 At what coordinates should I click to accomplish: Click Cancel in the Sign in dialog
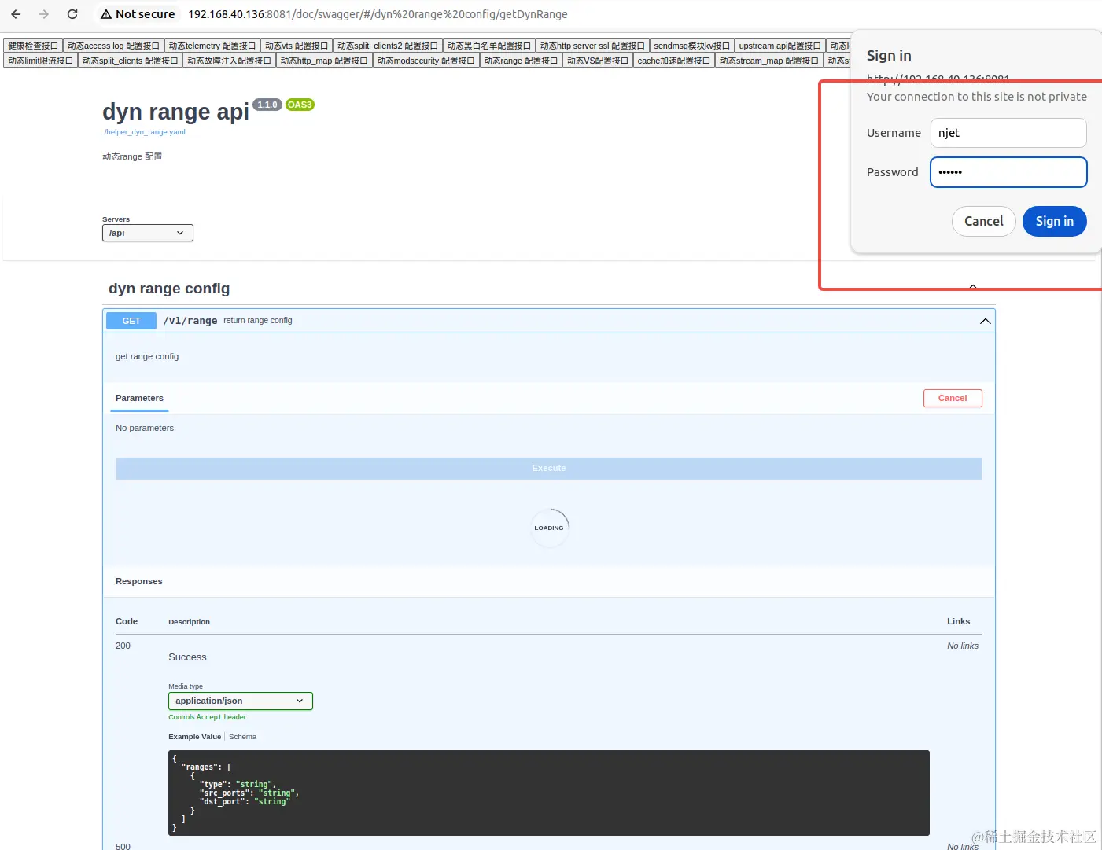[984, 221]
